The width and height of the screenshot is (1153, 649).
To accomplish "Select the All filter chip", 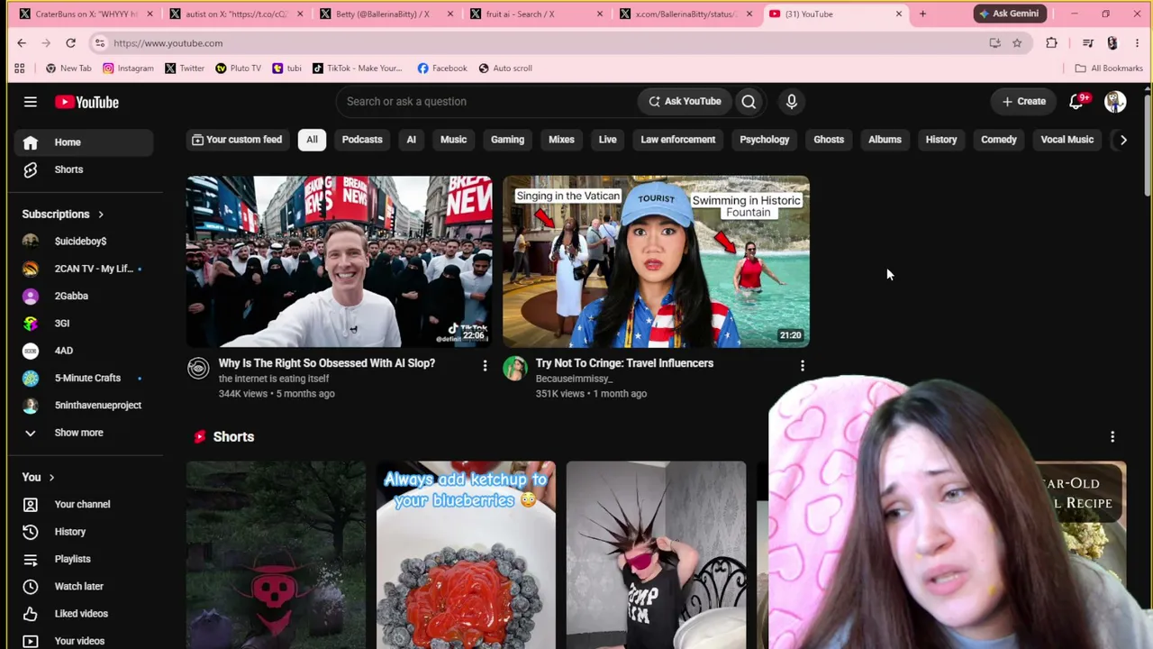I will 312,140.
